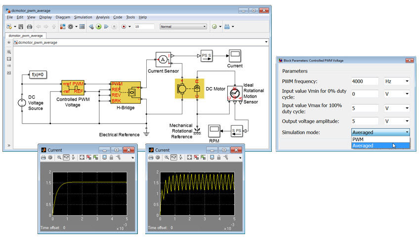Click the Vmax 100% duty cycle field
Image resolution: width=420 pixels, height=239 pixels.
pos(365,108)
